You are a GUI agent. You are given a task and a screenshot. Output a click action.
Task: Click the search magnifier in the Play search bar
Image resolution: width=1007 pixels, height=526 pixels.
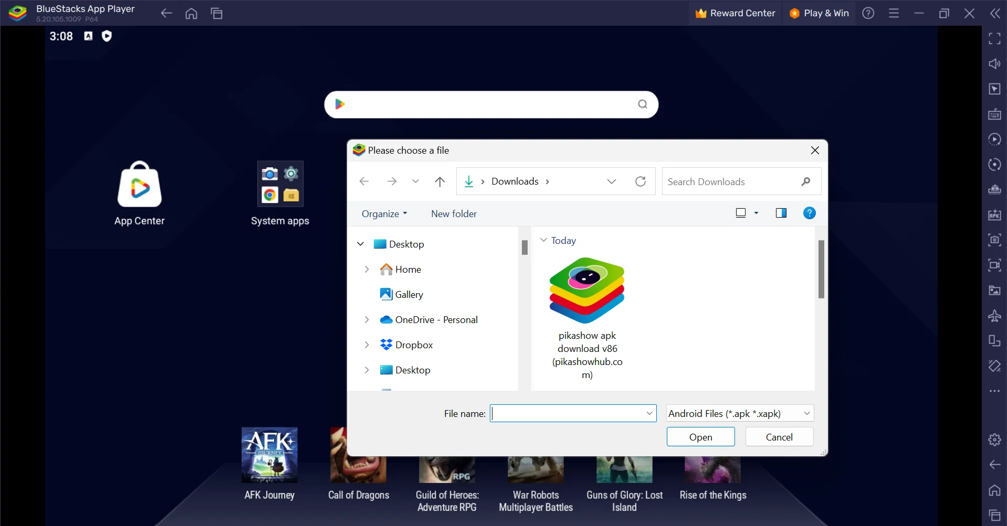tap(643, 104)
